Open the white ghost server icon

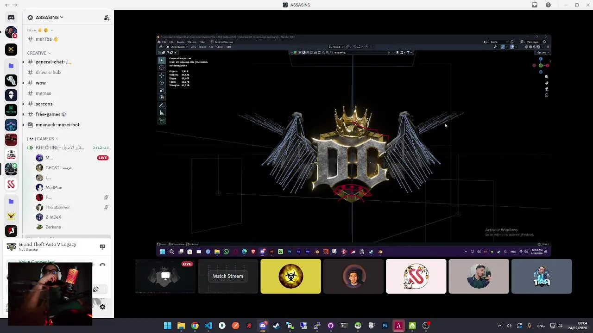[11, 80]
